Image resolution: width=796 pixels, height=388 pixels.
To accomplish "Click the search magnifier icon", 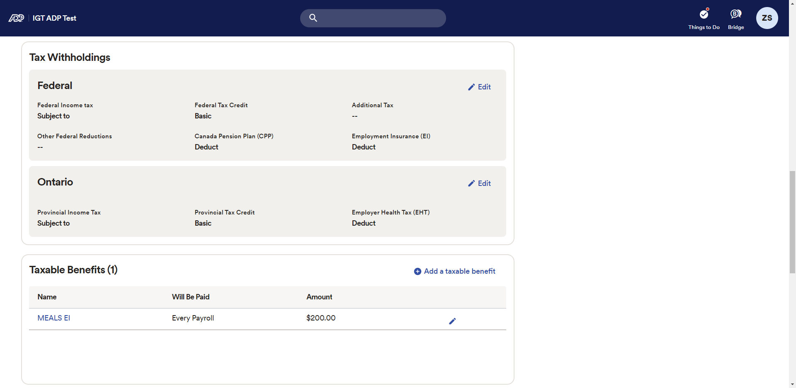I will [x=313, y=18].
